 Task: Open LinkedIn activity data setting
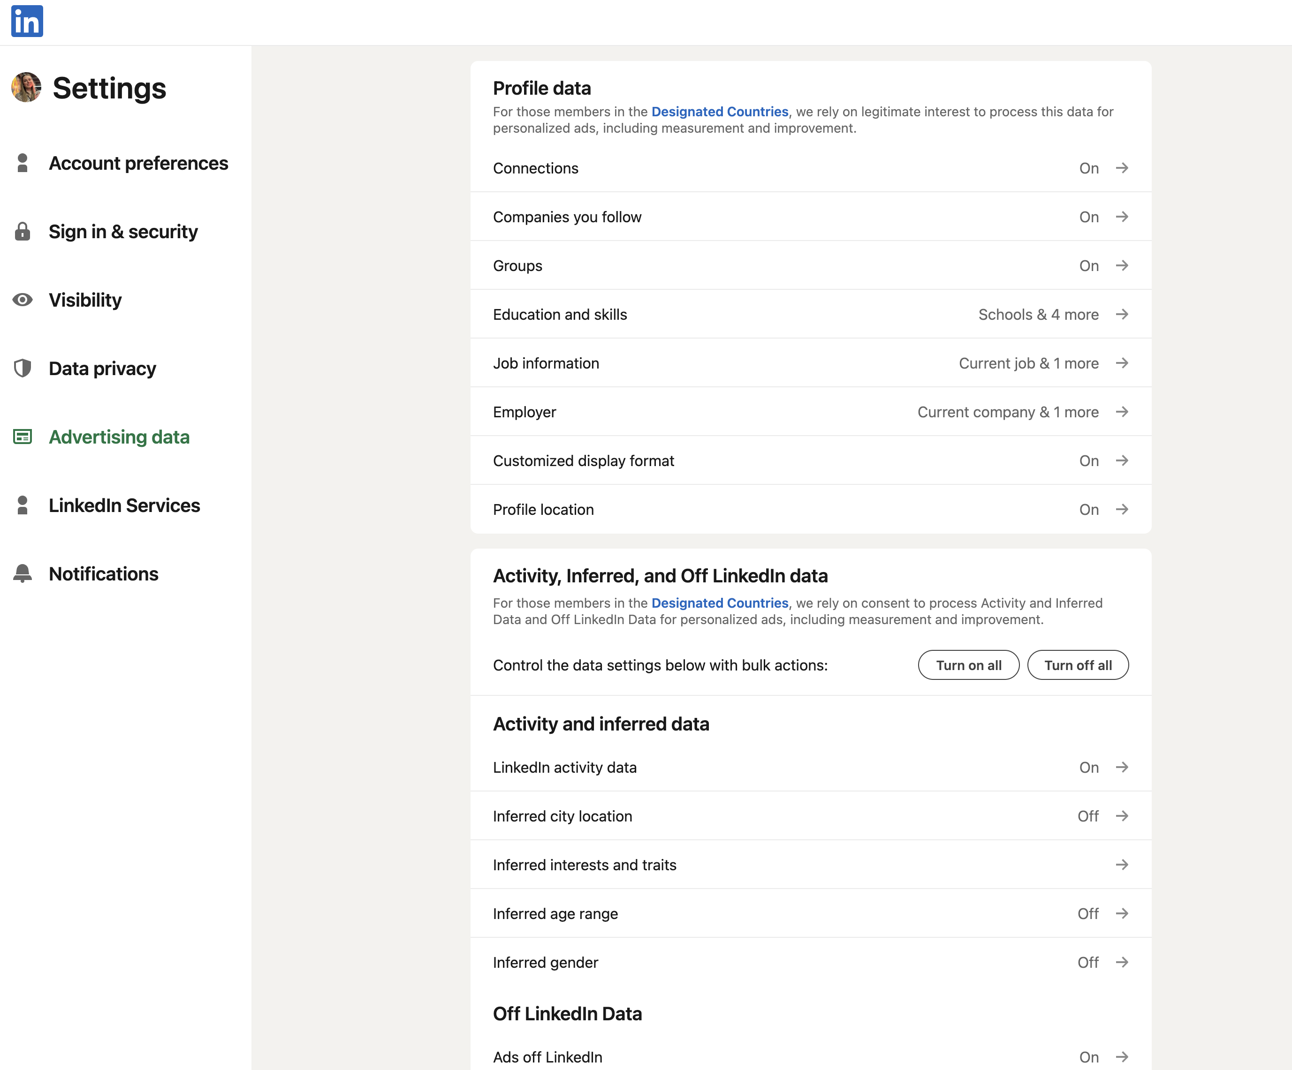[811, 768]
